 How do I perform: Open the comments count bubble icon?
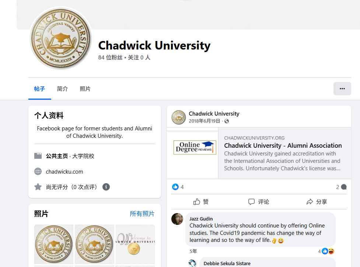344,187
